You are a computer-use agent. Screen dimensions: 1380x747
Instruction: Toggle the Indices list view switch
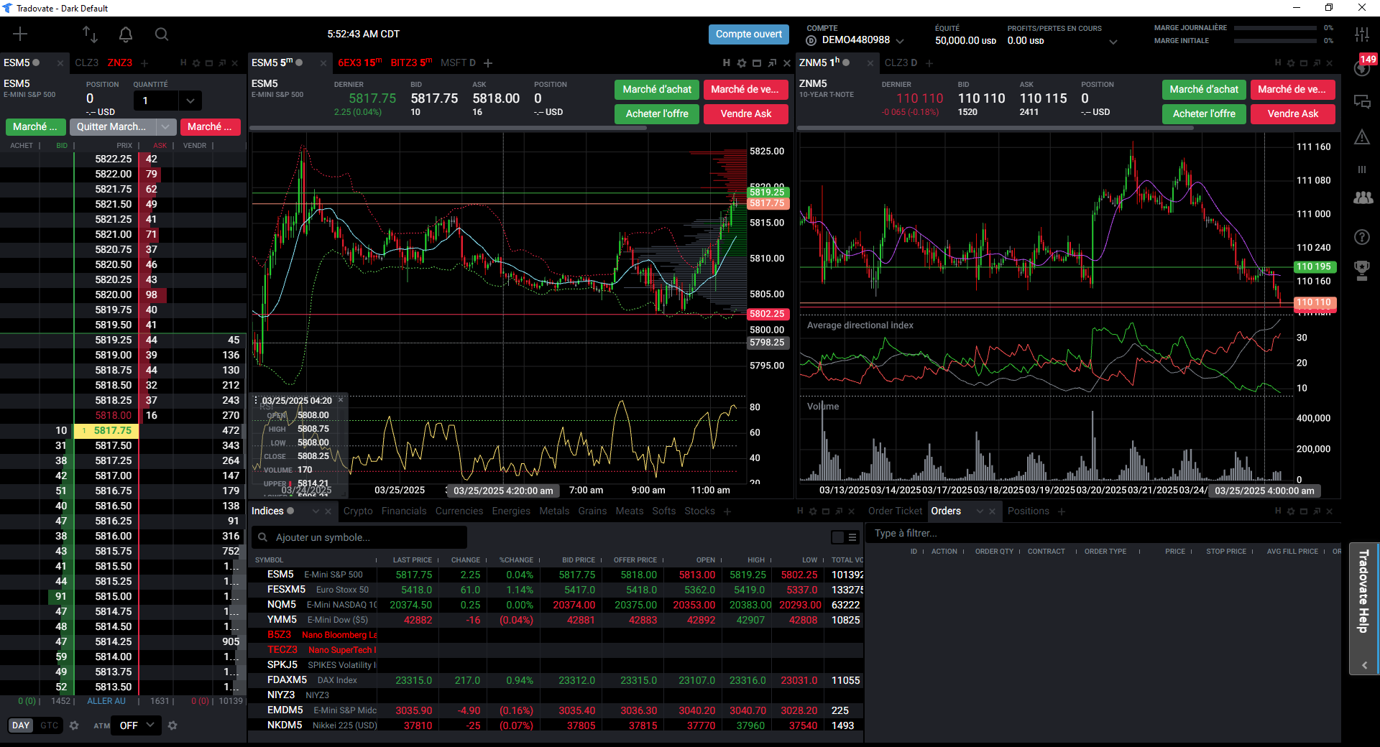(845, 537)
